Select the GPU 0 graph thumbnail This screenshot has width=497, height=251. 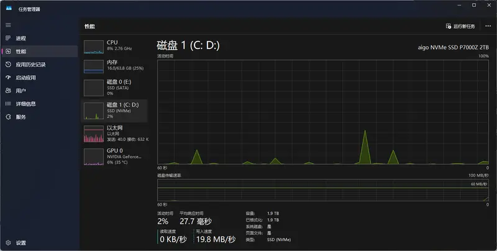click(x=94, y=157)
